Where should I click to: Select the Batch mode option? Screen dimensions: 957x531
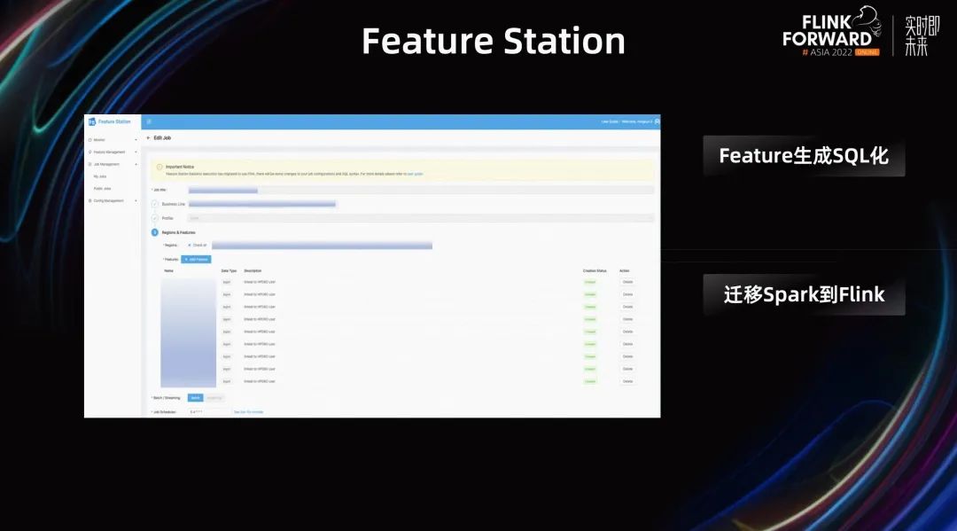pos(195,398)
